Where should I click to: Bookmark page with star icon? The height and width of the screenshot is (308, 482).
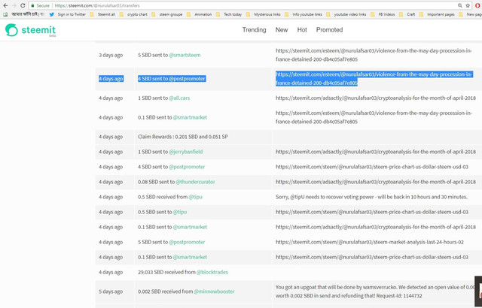click(x=468, y=5)
